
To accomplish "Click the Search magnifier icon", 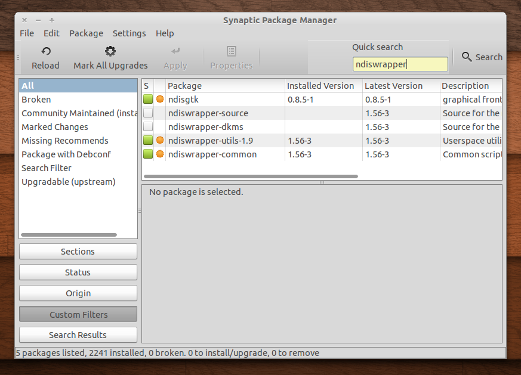I will 467,57.
